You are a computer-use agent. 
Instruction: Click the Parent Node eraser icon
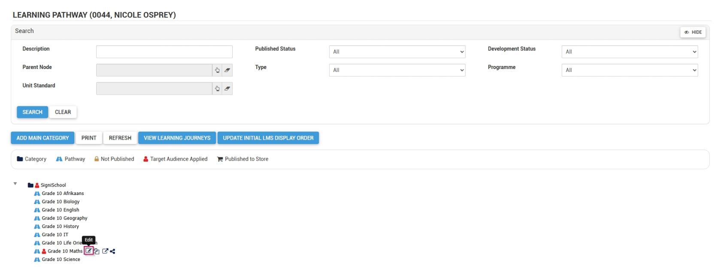(x=227, y=70)
